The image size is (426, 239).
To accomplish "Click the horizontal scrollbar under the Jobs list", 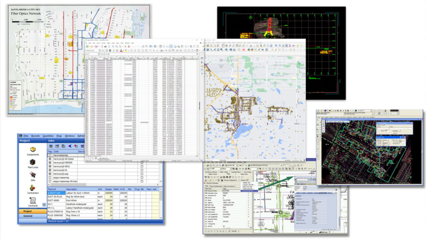I will (103, 184).
